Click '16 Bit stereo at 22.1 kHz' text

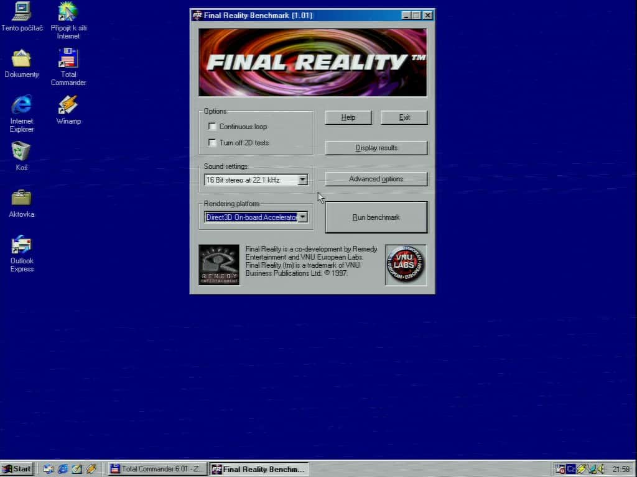243,179
